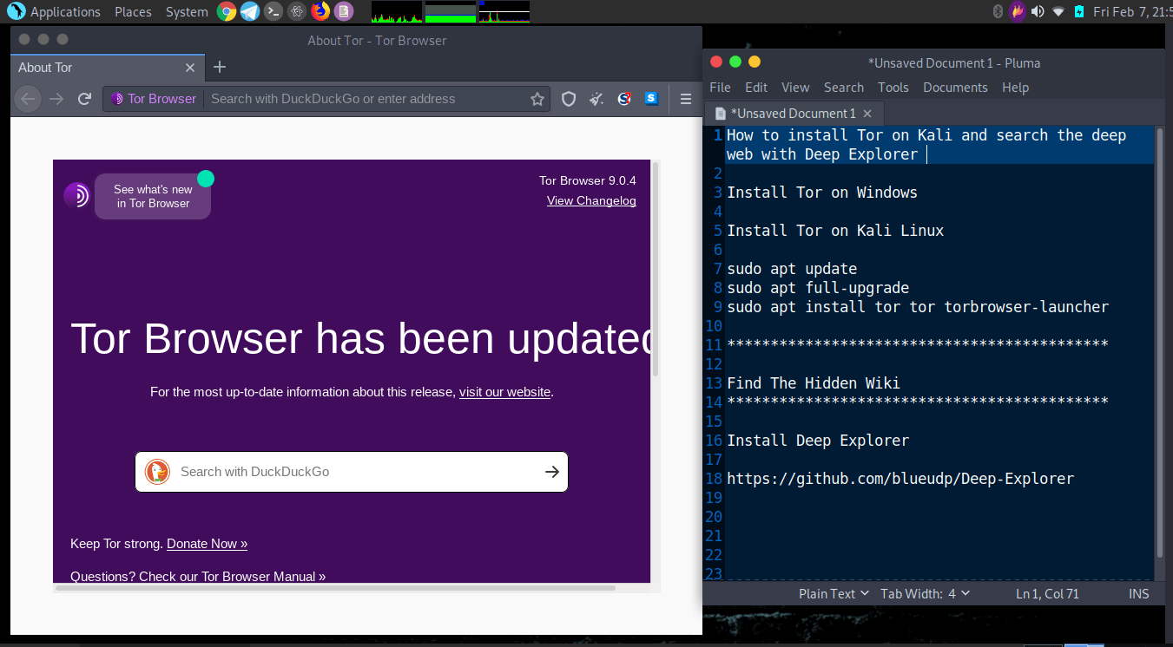
Task: Open the View Changelog link
Action: (x=591, y=200)
